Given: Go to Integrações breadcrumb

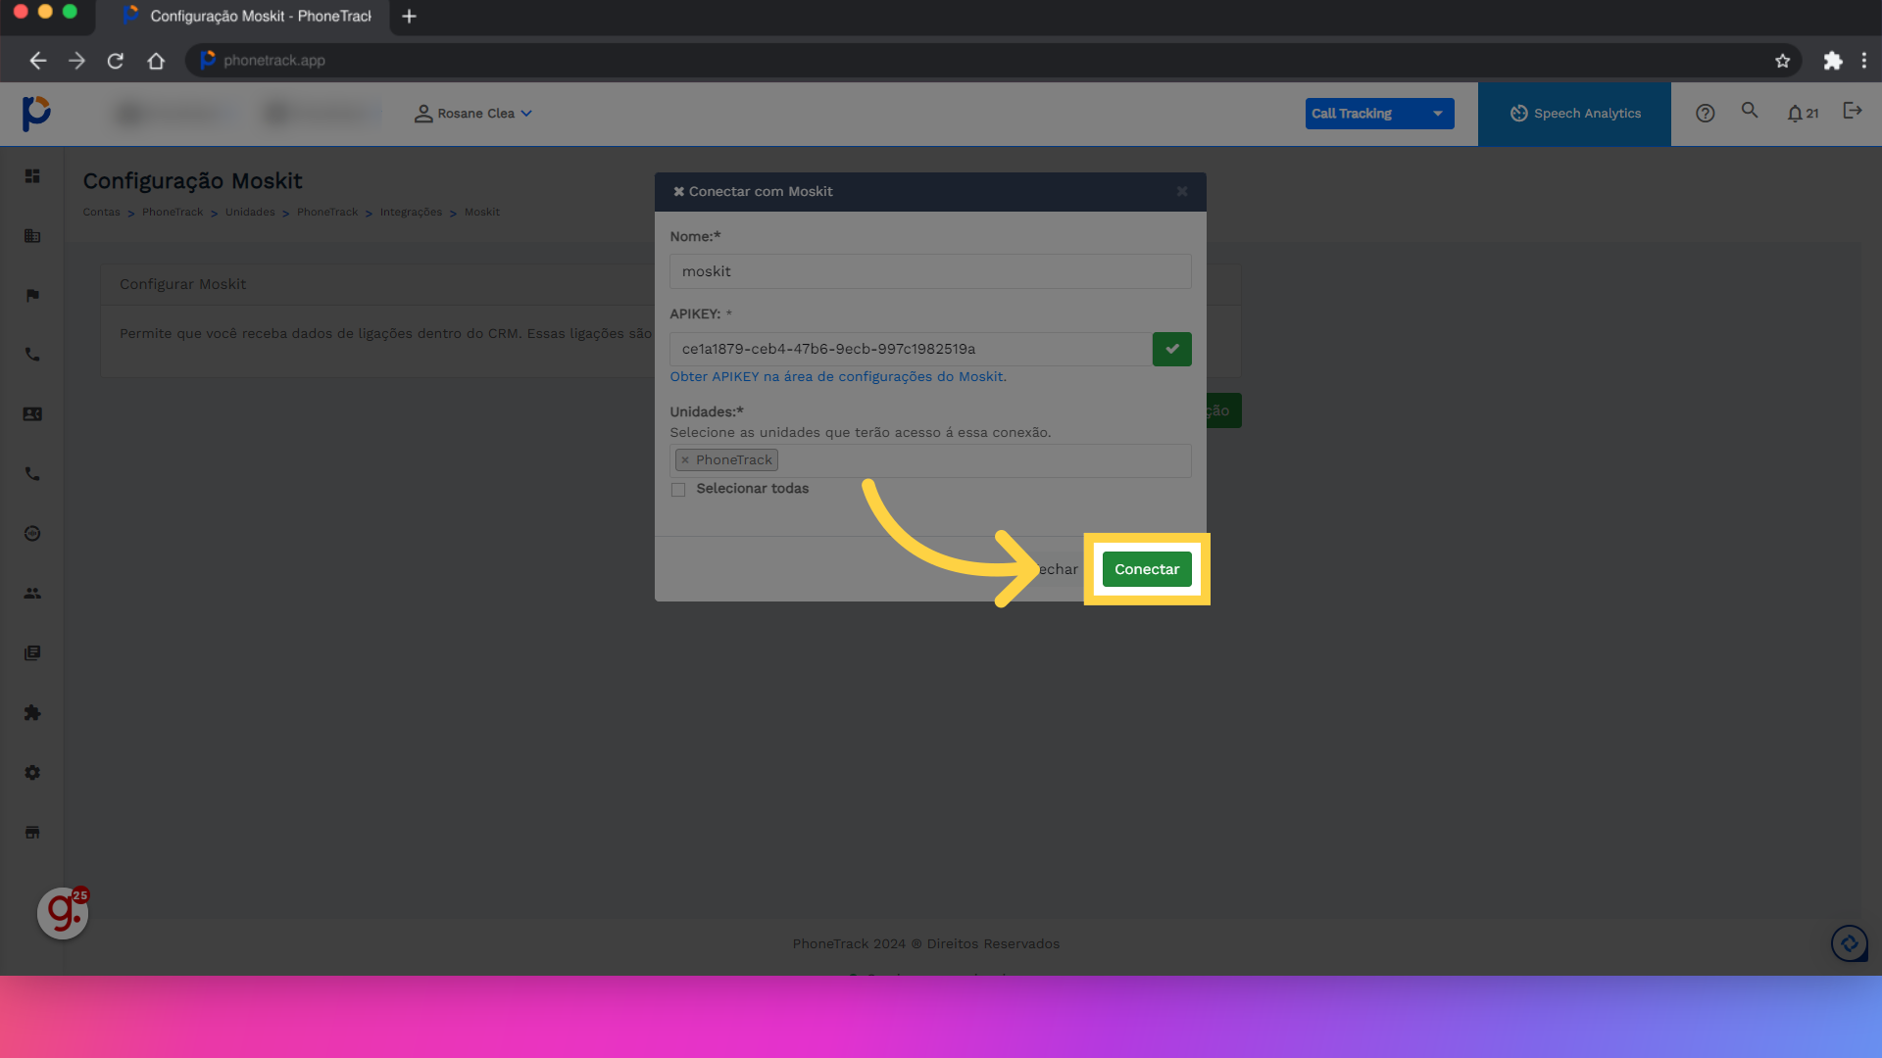Looking at the screenshot, I should (411, 213).
